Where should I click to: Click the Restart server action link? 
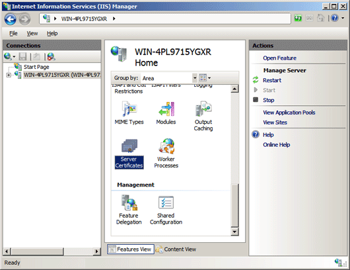[272, 80]
